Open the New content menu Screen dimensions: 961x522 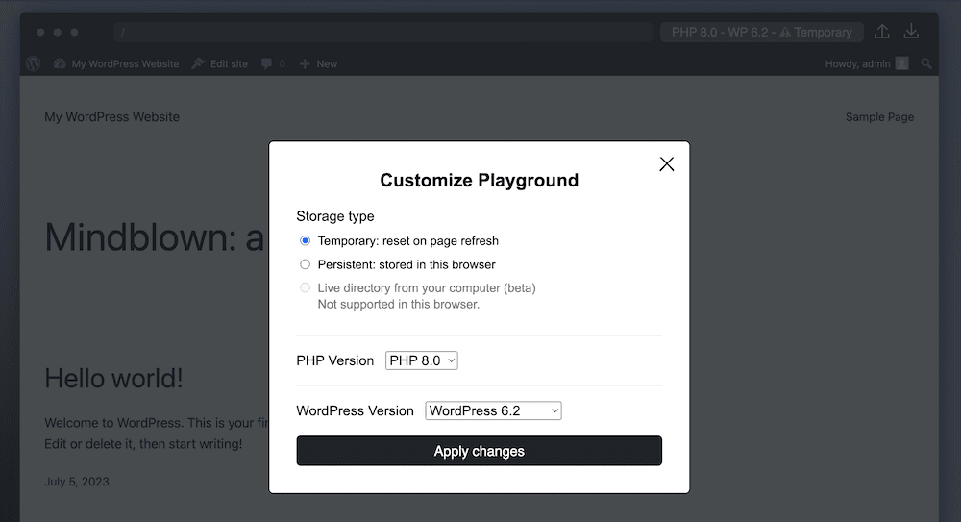[318, 63]
